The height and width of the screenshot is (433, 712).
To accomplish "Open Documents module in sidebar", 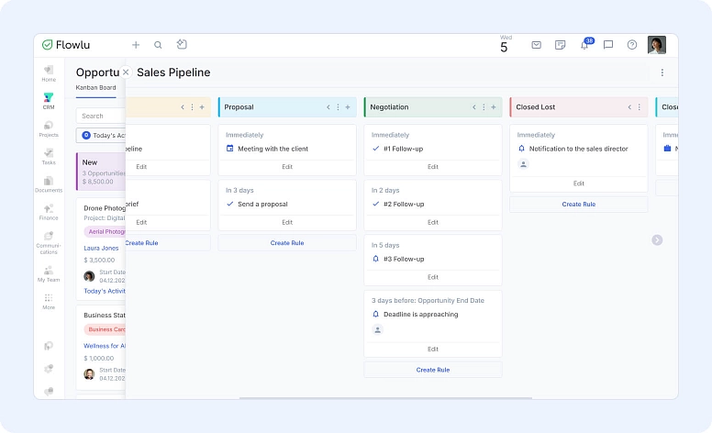I will [x=49, y=184].
